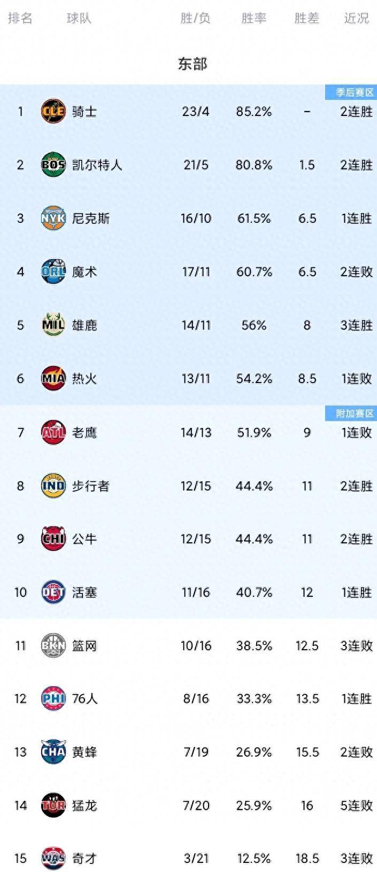Screen dimensions: 377x880
Task: Click the Wizards WAS team logo
Action: (x=53, y=858)
